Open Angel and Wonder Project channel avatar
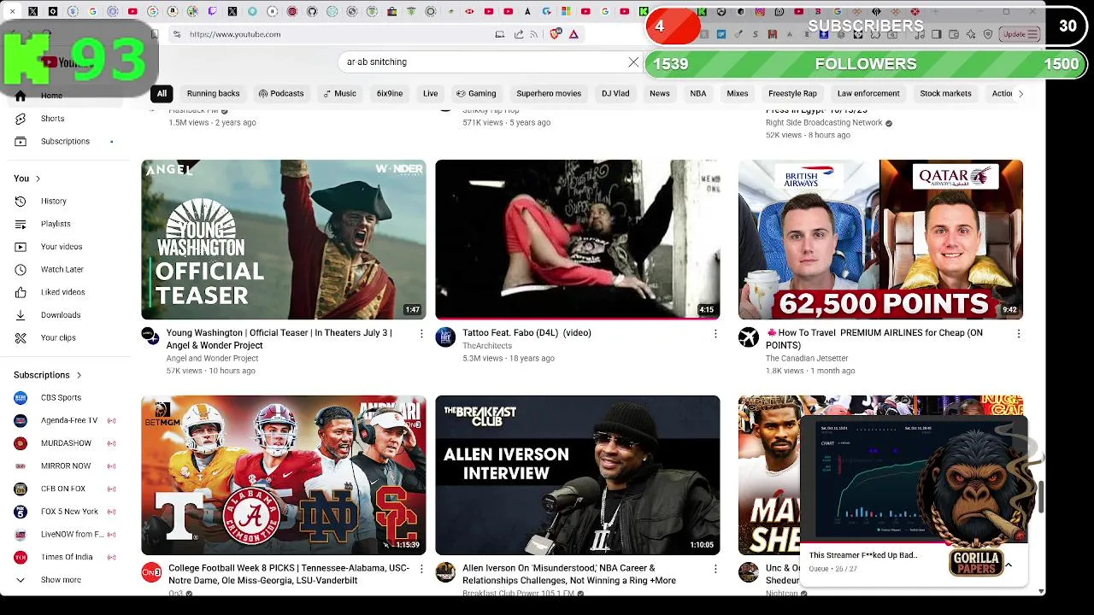The image size is (1094, 615). 151,337
